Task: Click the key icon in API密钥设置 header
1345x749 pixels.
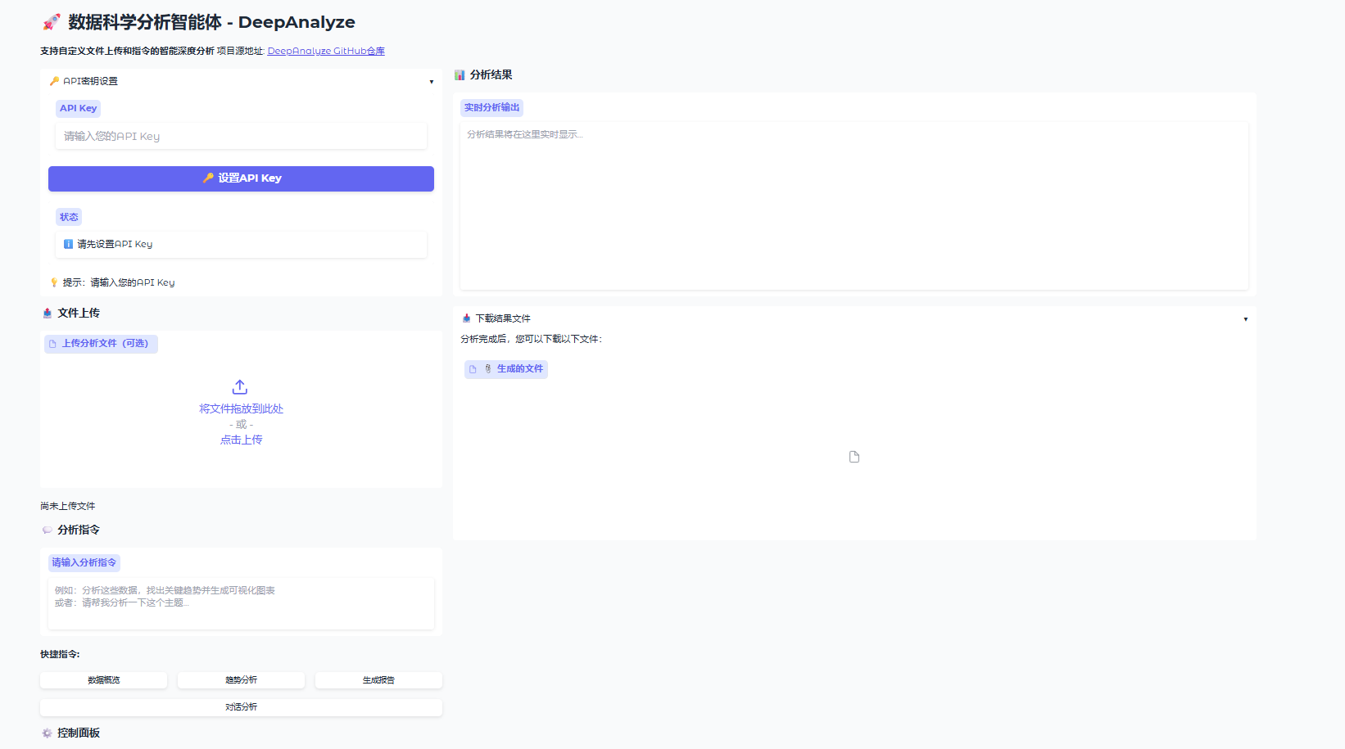Action: click(x=54, y=81)
